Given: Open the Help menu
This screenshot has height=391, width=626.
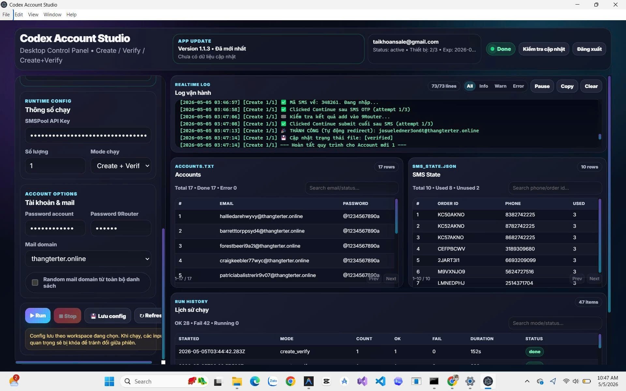Looking at the screenshot, I should coord(71,15).
